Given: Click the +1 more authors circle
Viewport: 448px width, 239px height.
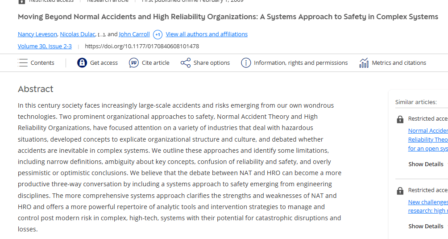Looking at the screenshot, I should (158, 34).
